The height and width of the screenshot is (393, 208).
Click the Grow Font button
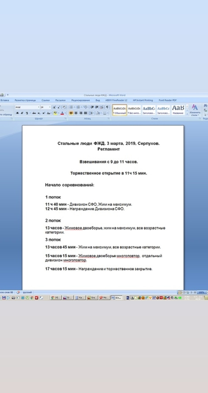pyautogui.click(x=54, y=107)
